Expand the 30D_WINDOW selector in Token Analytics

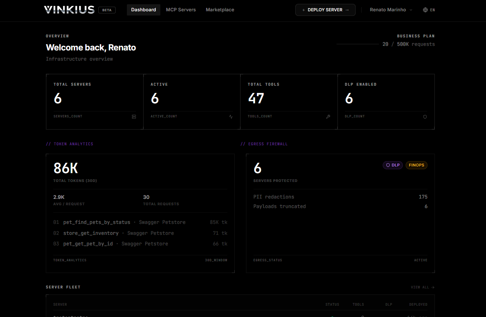coord(216,260)
